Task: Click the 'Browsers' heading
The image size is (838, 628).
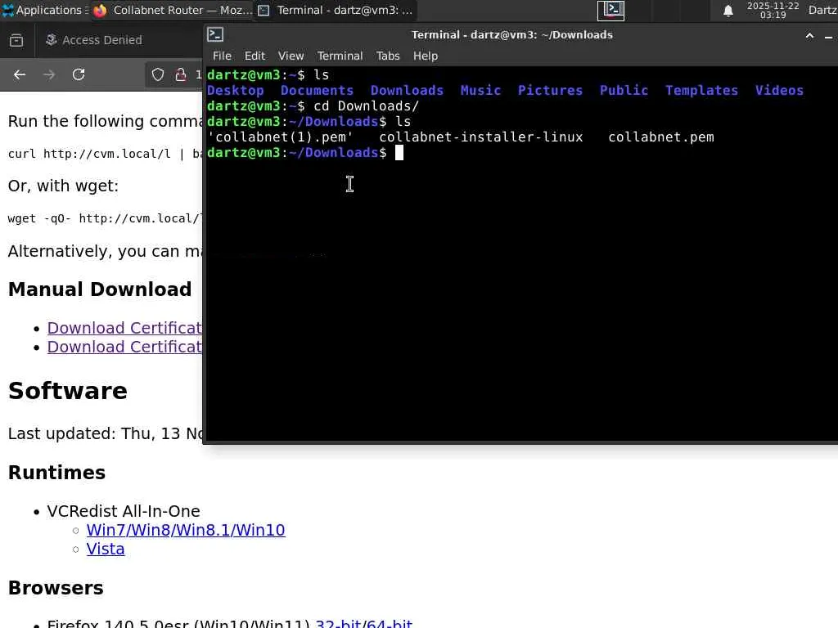Action: click(56, 588)
